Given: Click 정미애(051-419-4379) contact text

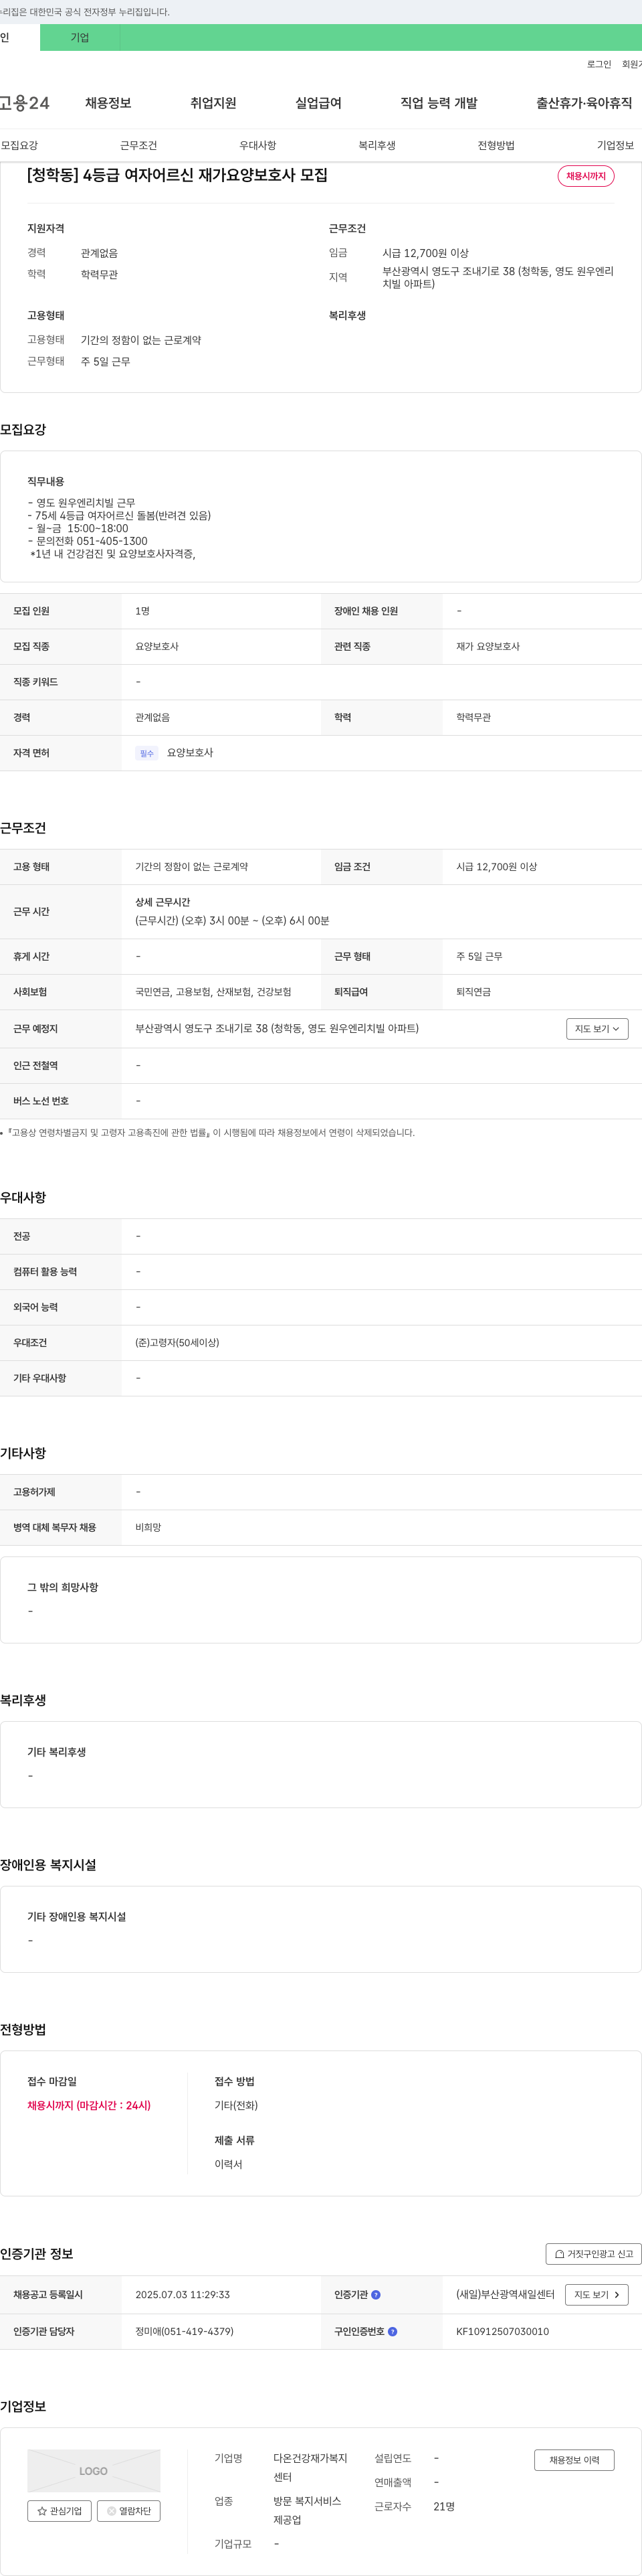Looking at the screenshot, I should click(185, 2331).
